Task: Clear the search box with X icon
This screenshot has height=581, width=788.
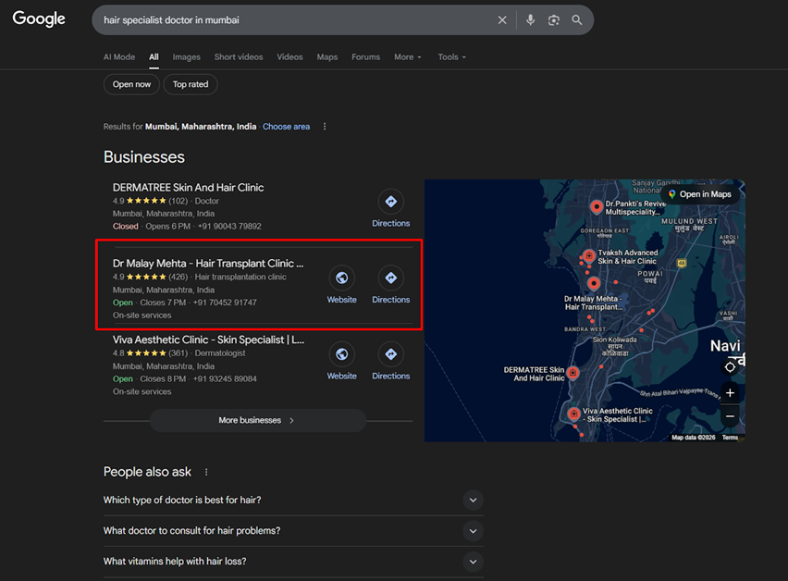Action: 502,20
